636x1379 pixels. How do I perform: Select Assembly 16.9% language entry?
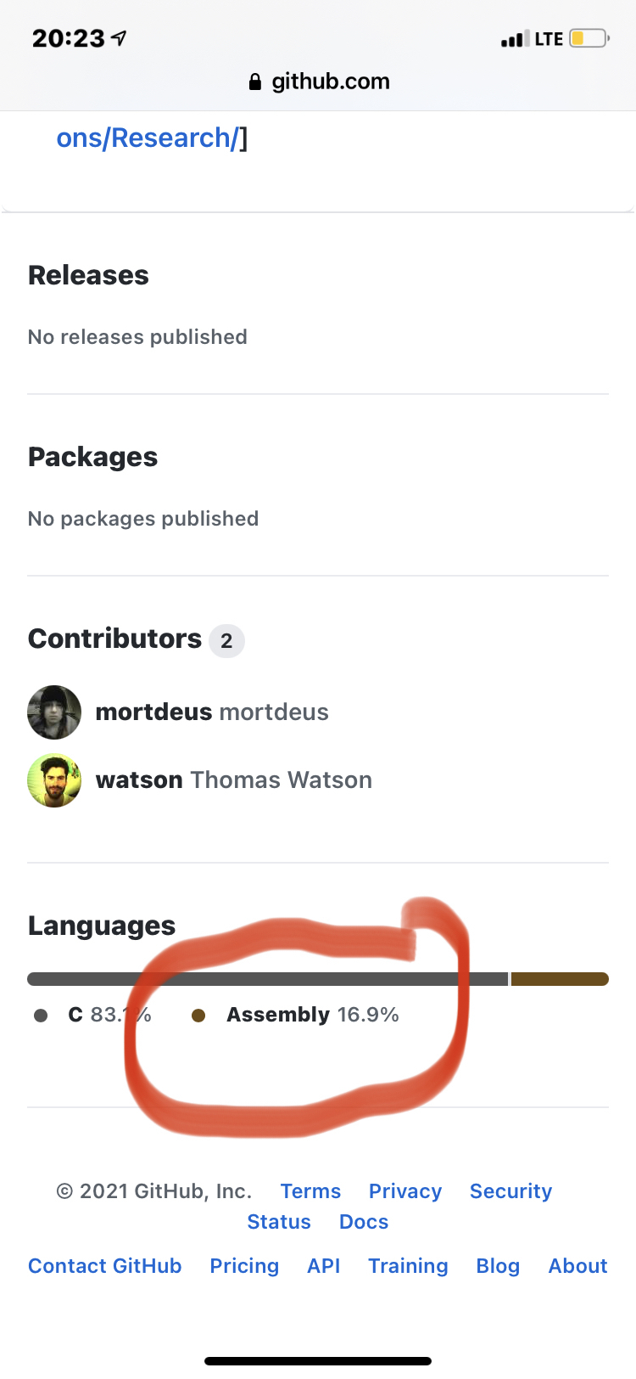click(x=312, y=1015)
